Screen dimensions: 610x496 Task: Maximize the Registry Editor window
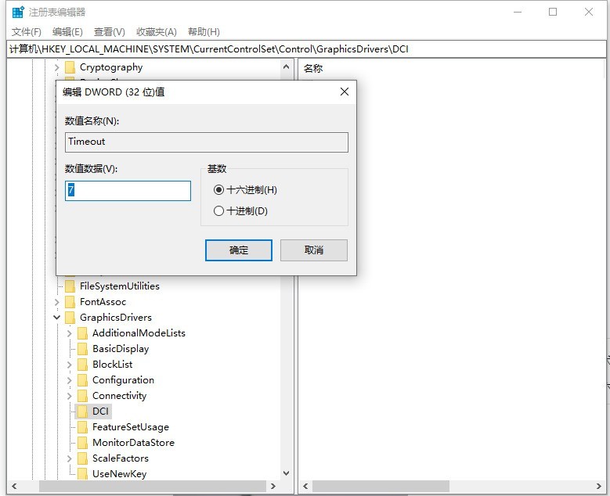(553, 12)
